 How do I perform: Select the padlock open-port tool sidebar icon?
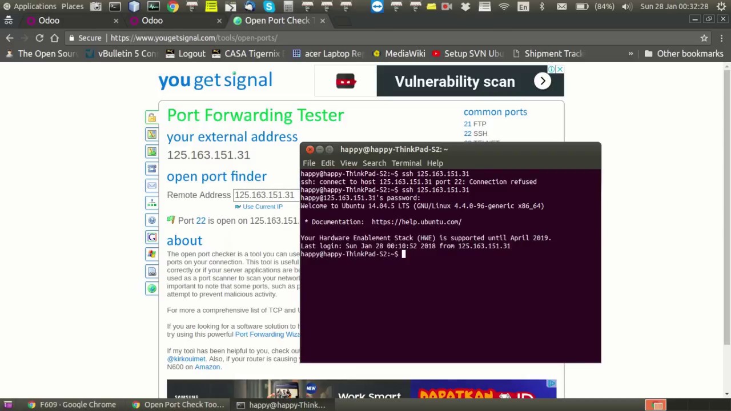click(x=151, y=117)
